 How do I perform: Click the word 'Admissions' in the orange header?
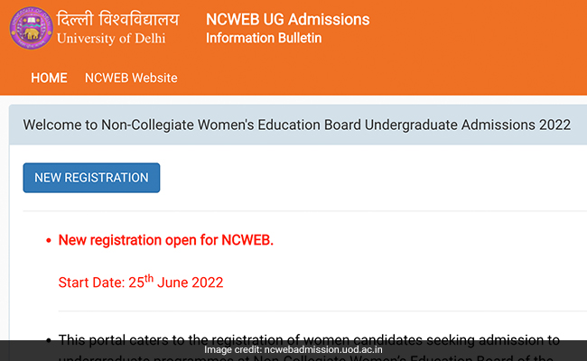click(x=323, y=20)
